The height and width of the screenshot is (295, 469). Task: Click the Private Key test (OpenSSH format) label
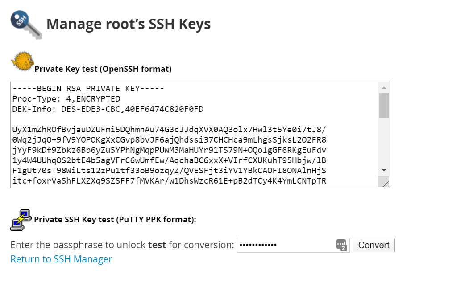103,69
